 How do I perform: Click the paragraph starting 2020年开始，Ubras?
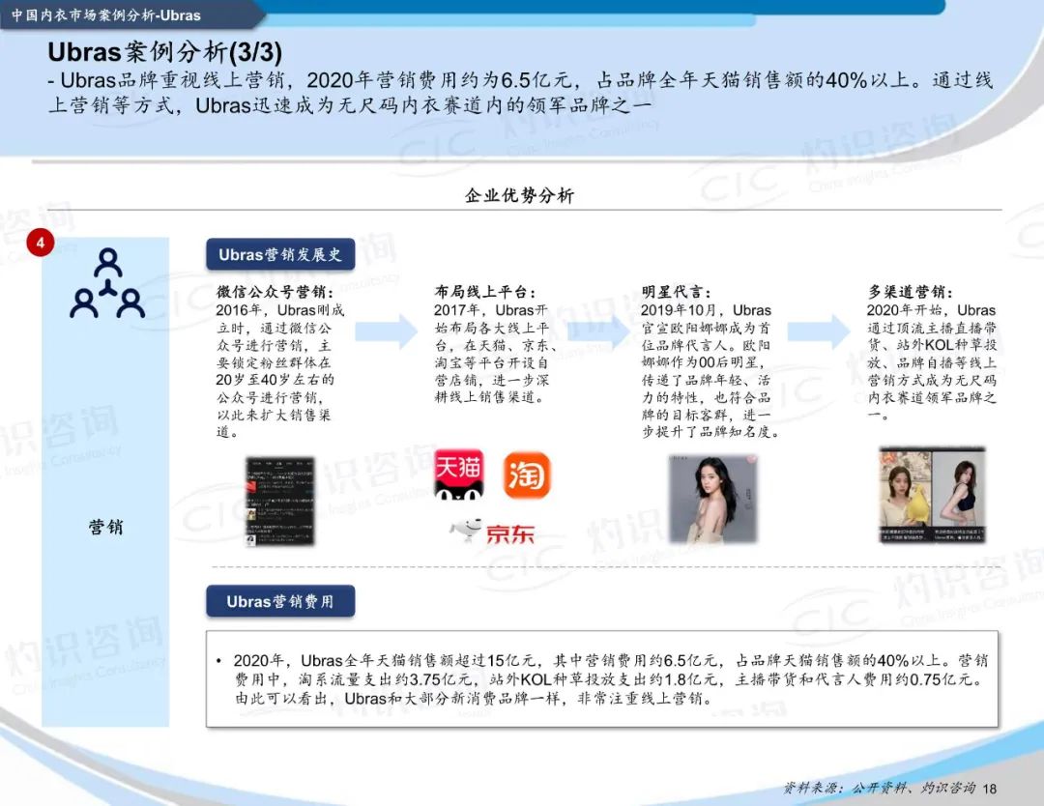click(x=932, y=362)
